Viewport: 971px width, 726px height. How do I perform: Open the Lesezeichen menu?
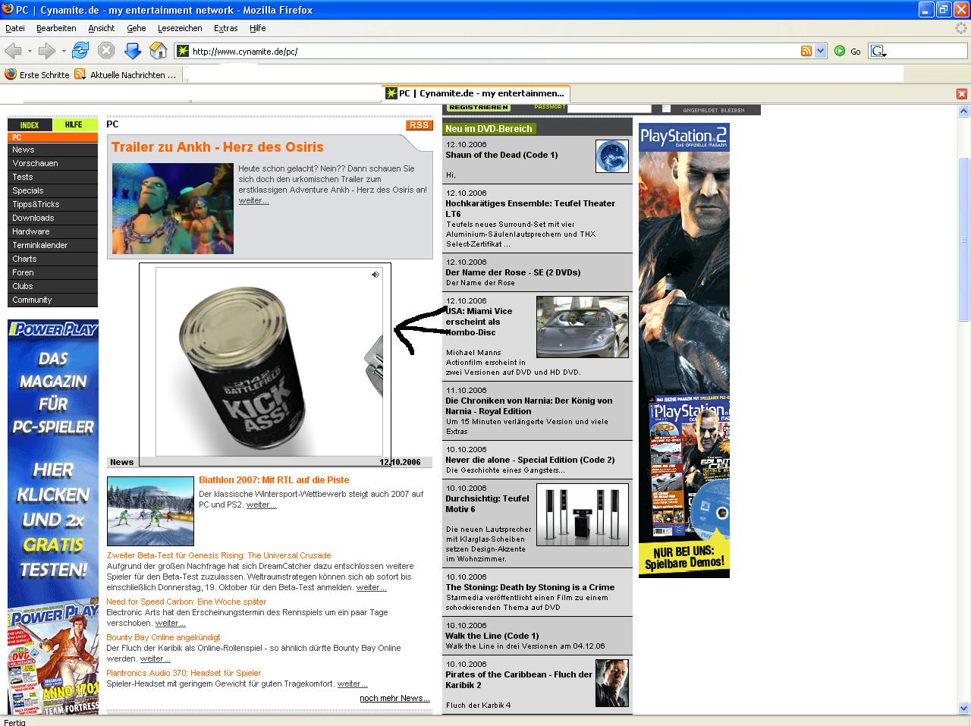[180, 28]
